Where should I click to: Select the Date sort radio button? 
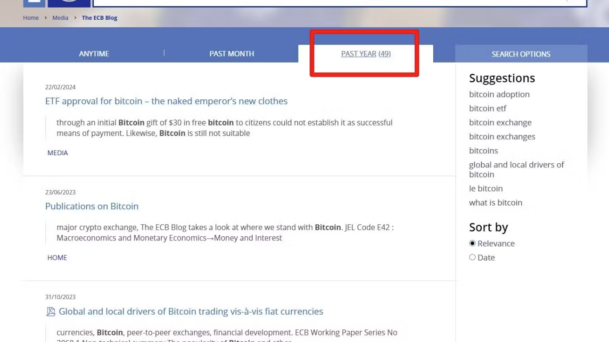(472, 257)
